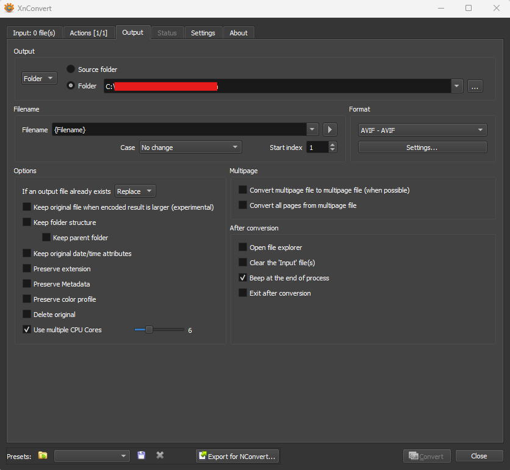Open a preset using the folder icon
The height and width of the screenshot is (470, 510).
coord(42,455)
